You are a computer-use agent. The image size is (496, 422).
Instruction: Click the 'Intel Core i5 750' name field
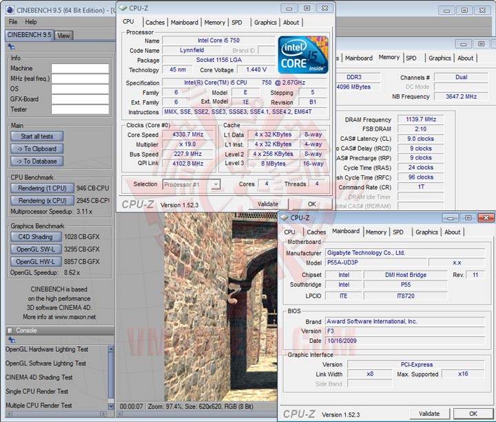tap(218, 41)
